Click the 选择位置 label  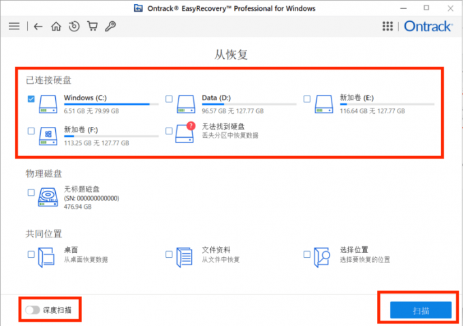pyautogui.click(x=354, y=250)
